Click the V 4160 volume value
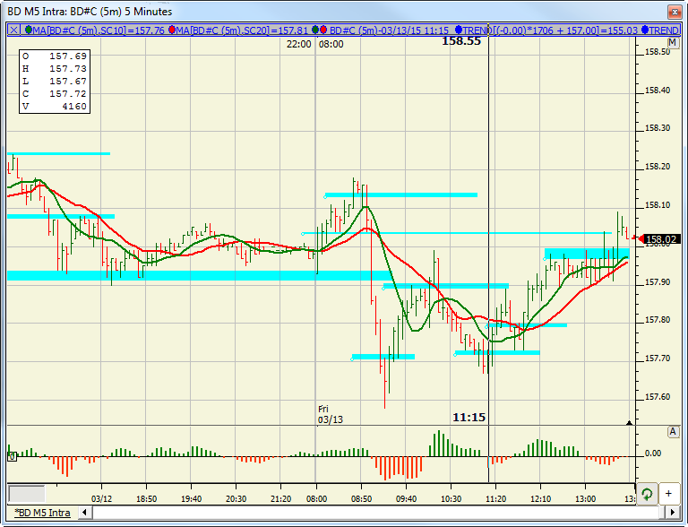Screen dimensions: 688x527 point(55,107)
